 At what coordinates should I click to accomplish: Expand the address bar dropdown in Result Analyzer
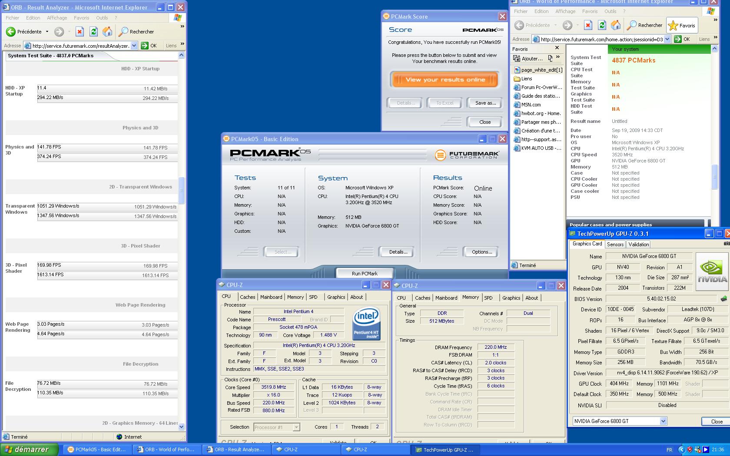coord(134,46)
